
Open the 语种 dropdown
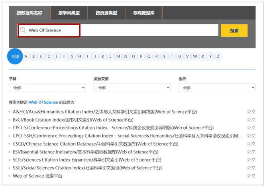coord(217,88)
